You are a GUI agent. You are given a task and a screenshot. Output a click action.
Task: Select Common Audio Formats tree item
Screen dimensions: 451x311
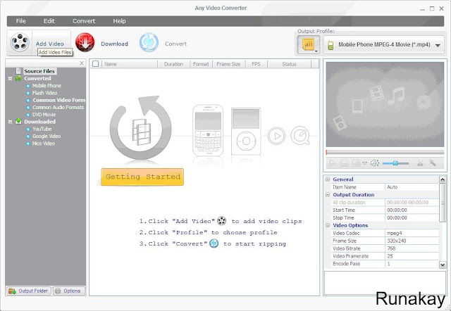58,107
